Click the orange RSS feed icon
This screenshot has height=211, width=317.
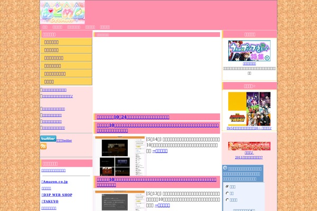[43, 146]
